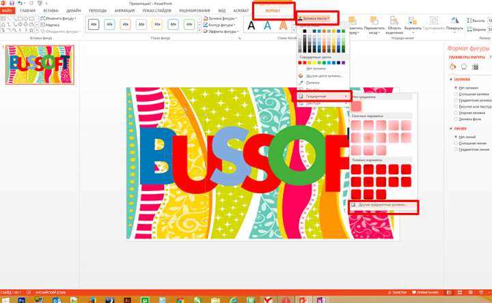Open the ПОКАЗ СЛАЙДОВ ribbon tab
The image size is (492, 303).
(157, 11)
